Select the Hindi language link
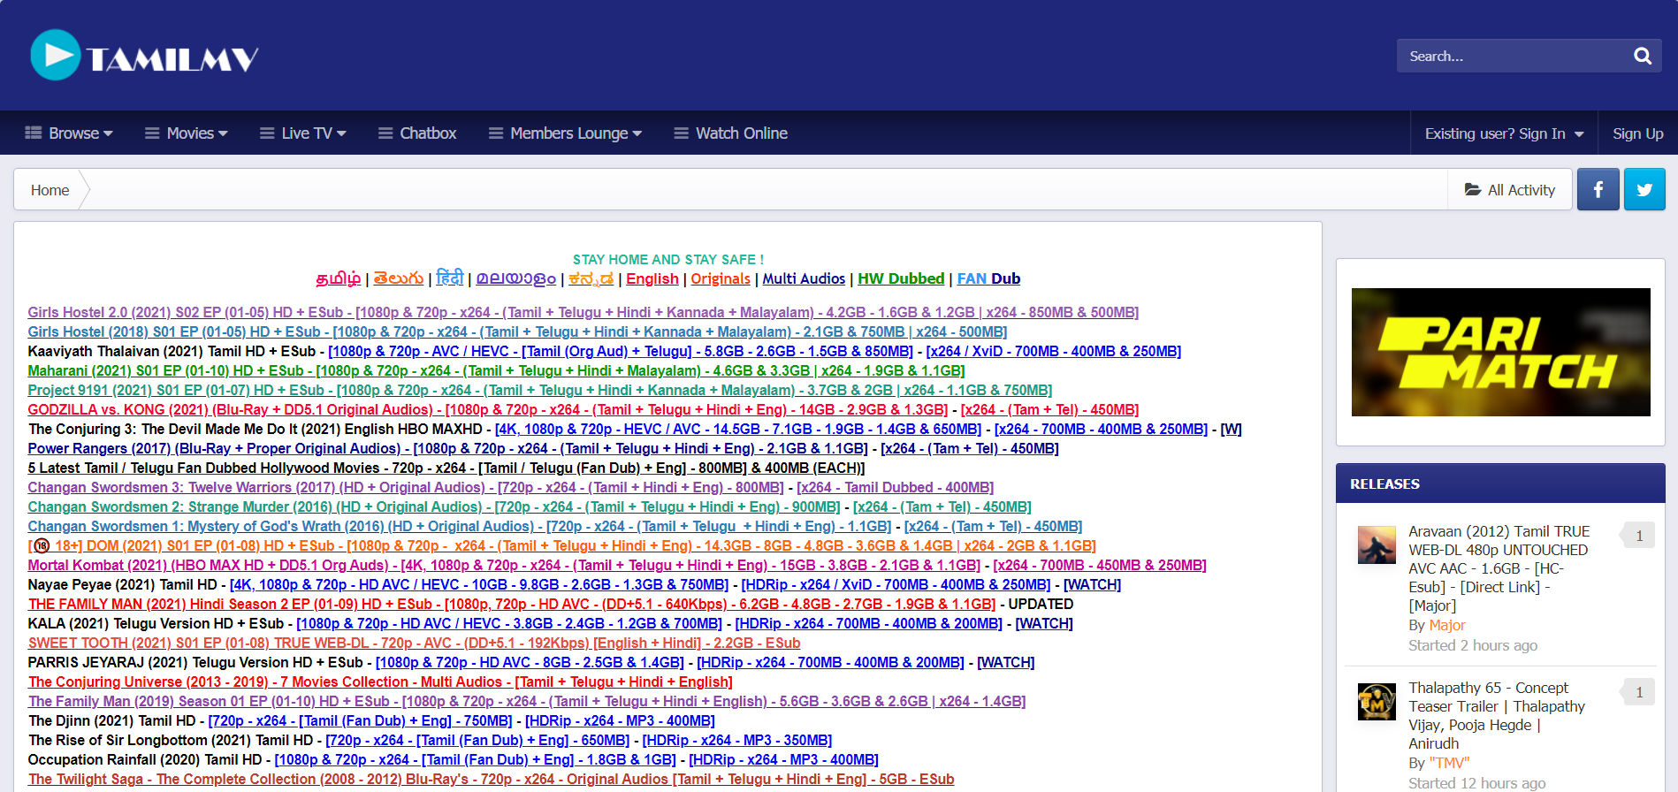The height and width of the screenshot is (792, 1678). point(450,278)
